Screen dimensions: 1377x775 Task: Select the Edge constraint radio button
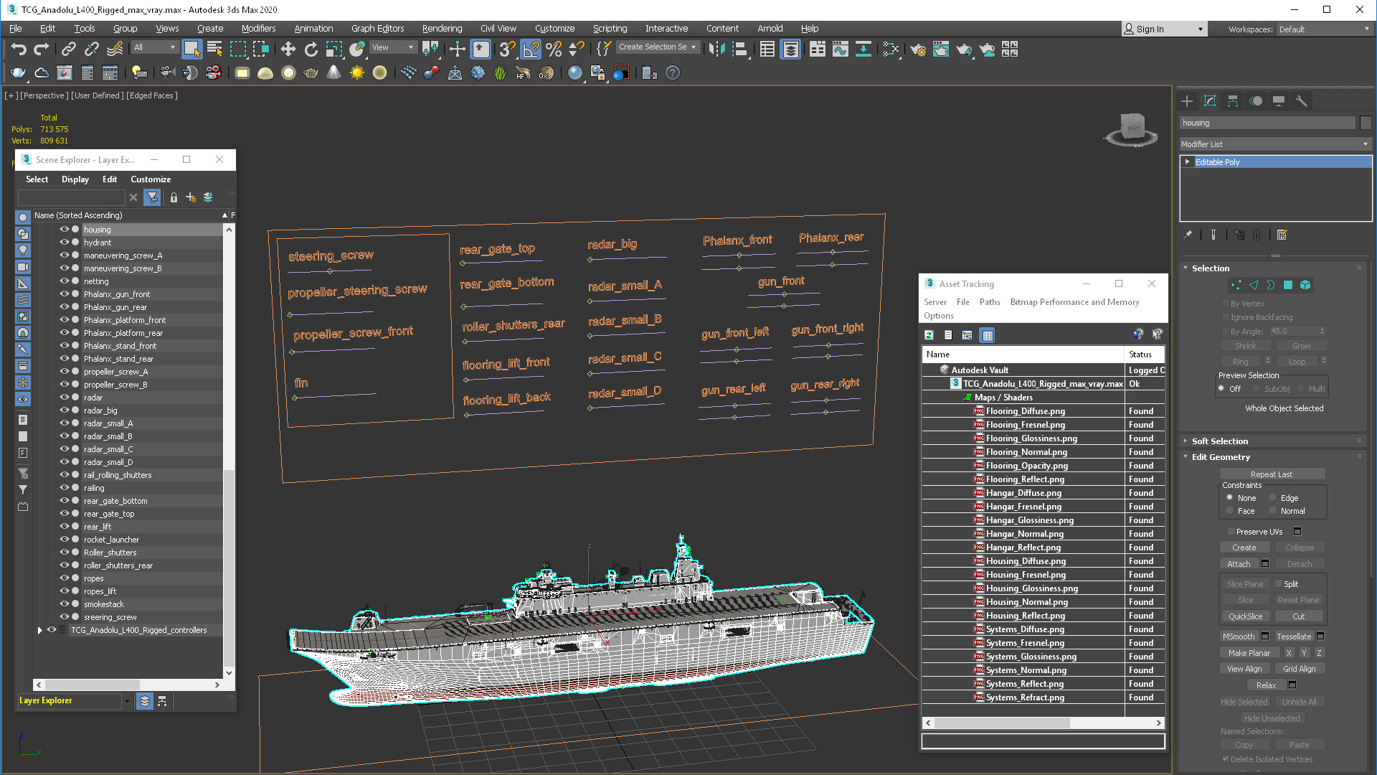point(1273,498)
